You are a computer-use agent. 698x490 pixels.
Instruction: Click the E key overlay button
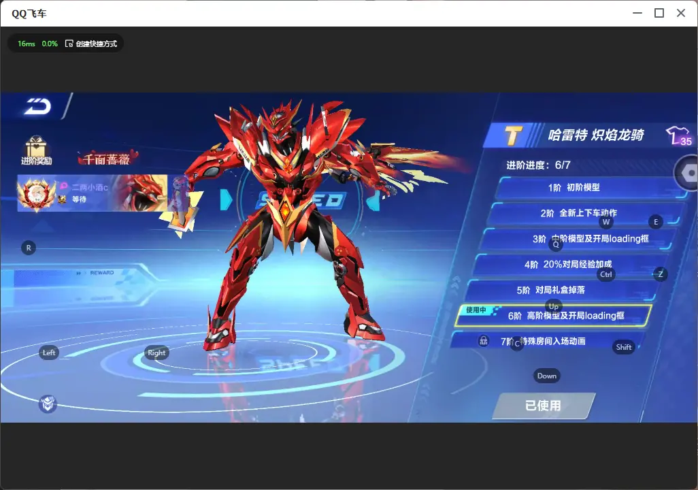pos(656,222)
